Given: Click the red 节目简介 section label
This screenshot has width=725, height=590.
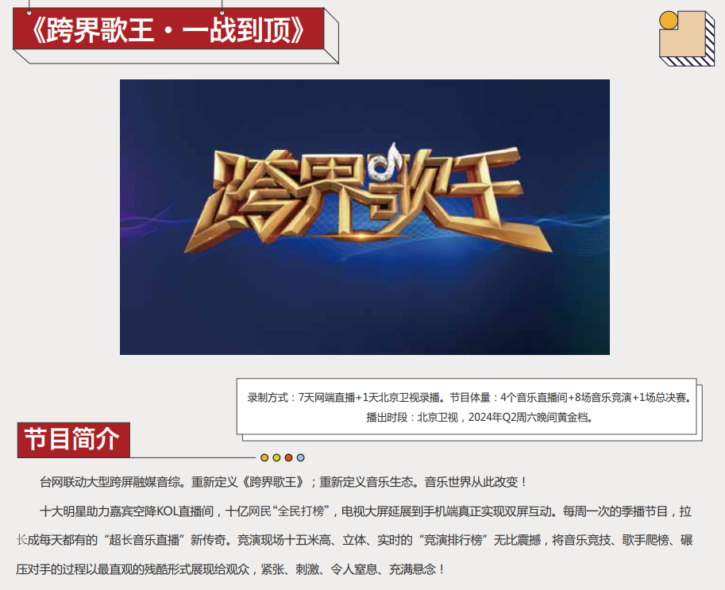Looking at the screenshot, I should (x=74, y=439).
